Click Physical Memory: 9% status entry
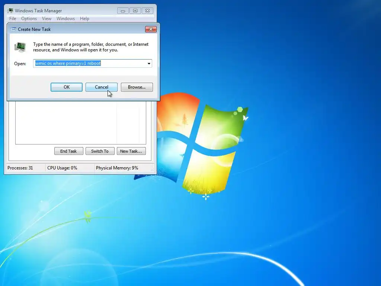The width and height of the screenshot is (381, 286). coord(117,168)
